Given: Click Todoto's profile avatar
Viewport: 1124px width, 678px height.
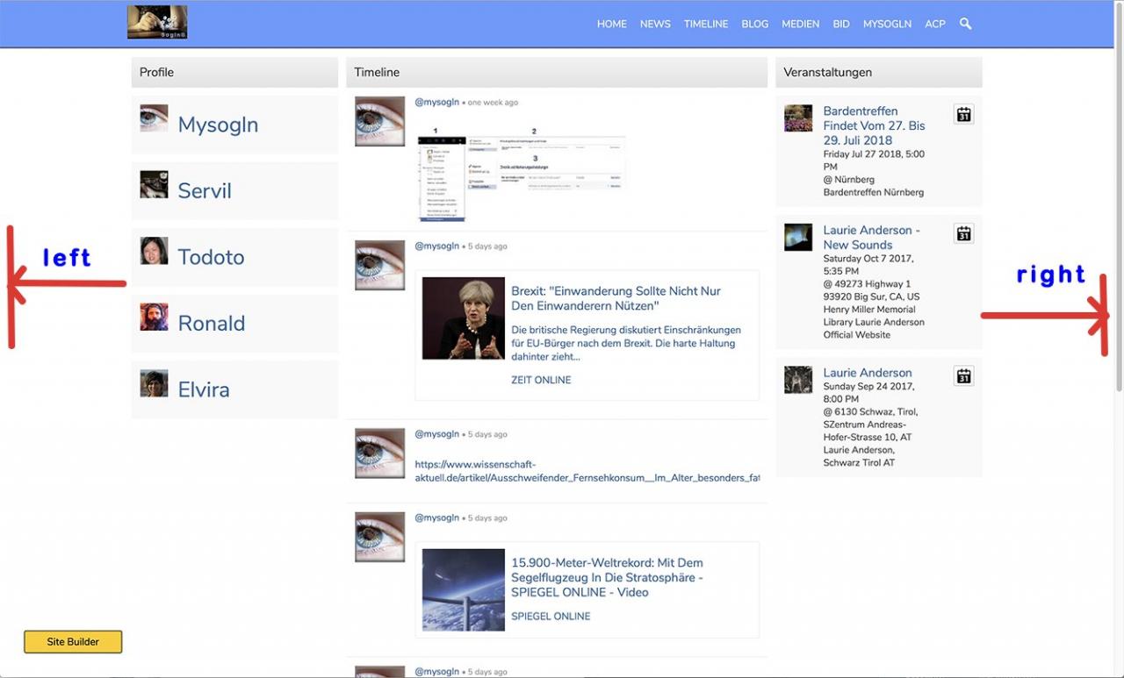Looking at the screenshot, I should pyautogui.click(x=154, y=251).
